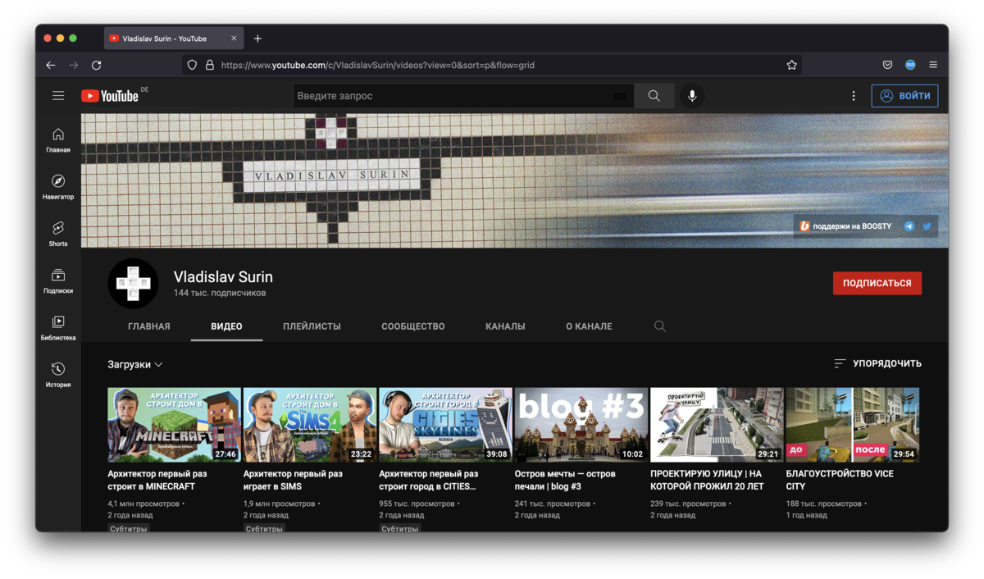
Task: Open a new browser tab
Action: (x=257, y=39)
